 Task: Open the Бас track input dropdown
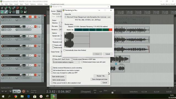(x=23, y=49)
